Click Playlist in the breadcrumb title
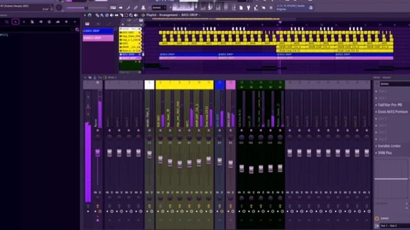 151,15
